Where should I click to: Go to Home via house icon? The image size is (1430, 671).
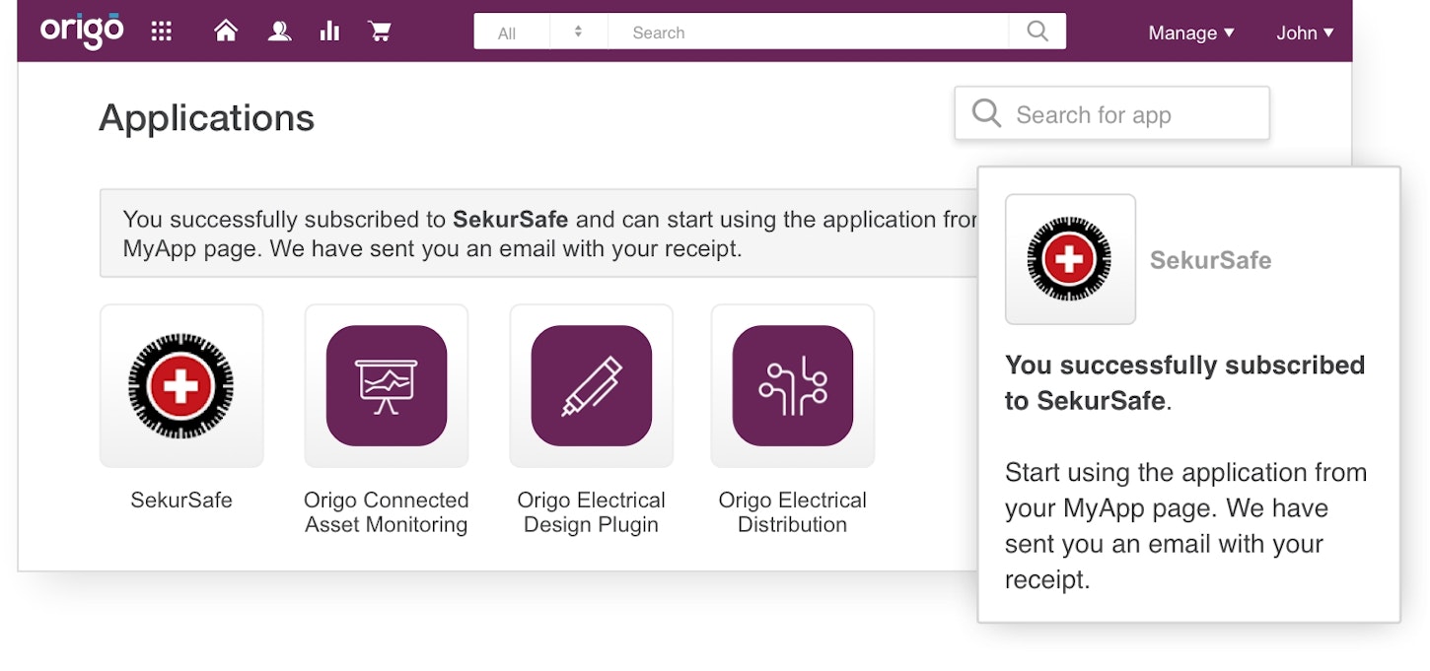(x=226, y=32)
